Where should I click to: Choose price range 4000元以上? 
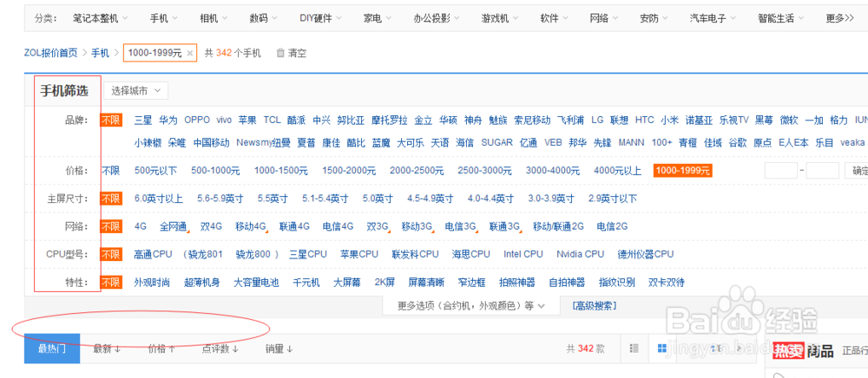point(618,171)
